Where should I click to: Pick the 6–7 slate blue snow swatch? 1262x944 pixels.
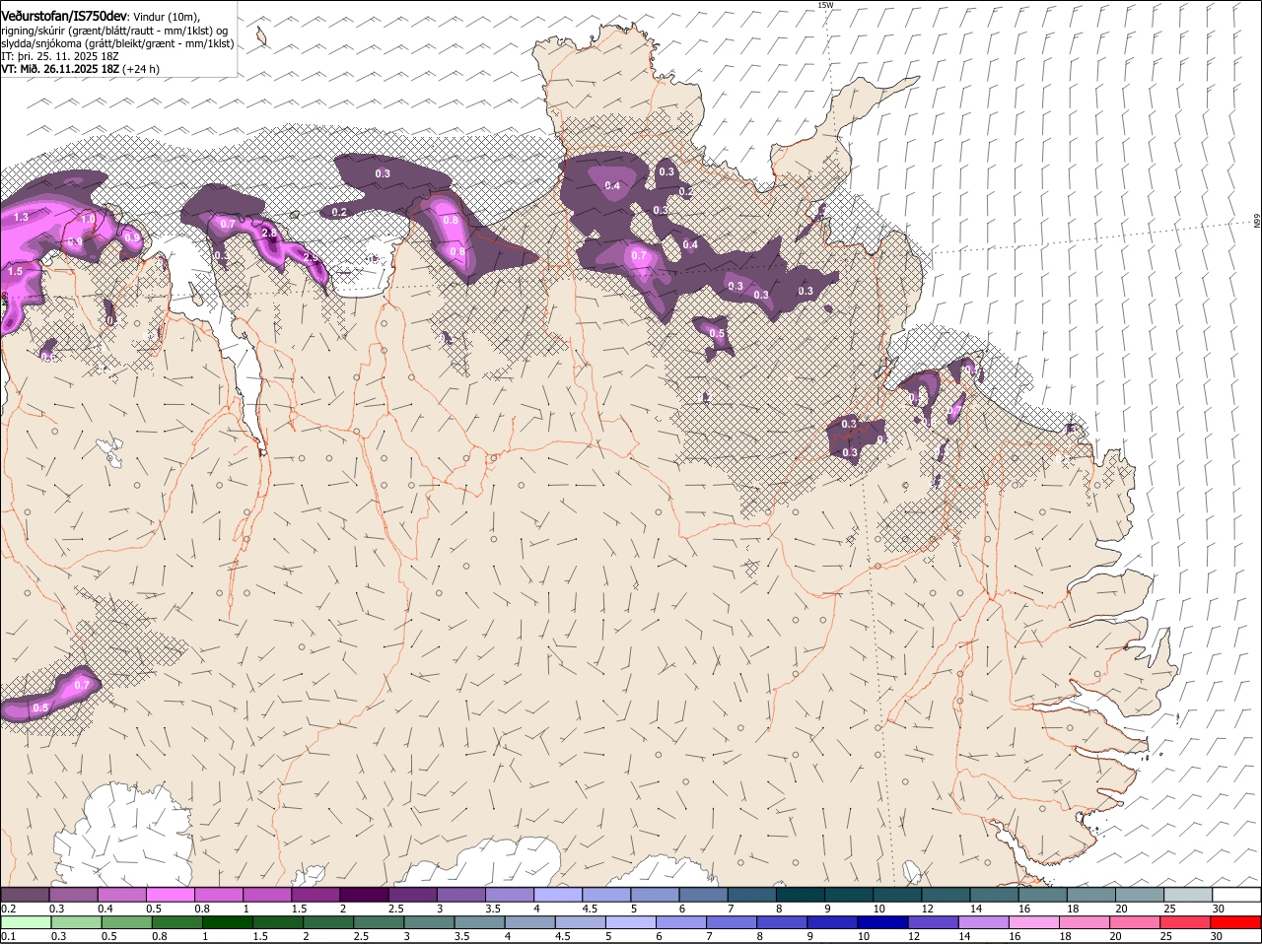pyautogui.click(x=703, y=895)
